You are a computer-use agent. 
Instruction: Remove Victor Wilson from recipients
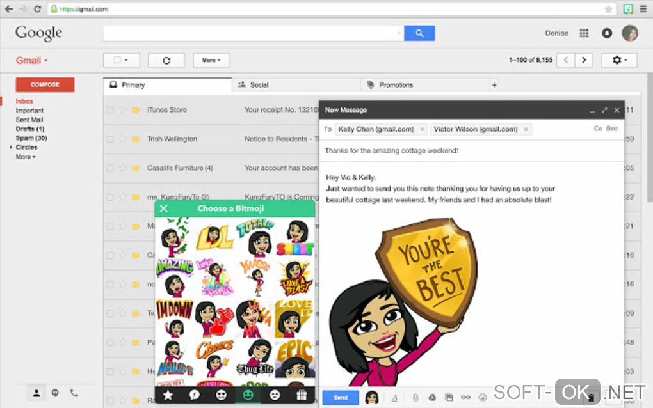coord(526,129)
